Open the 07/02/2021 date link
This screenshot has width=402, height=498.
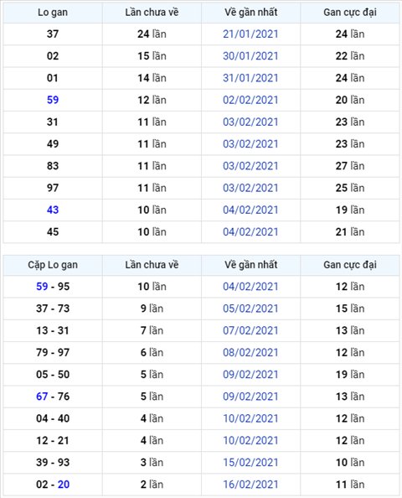click(250, 330)
